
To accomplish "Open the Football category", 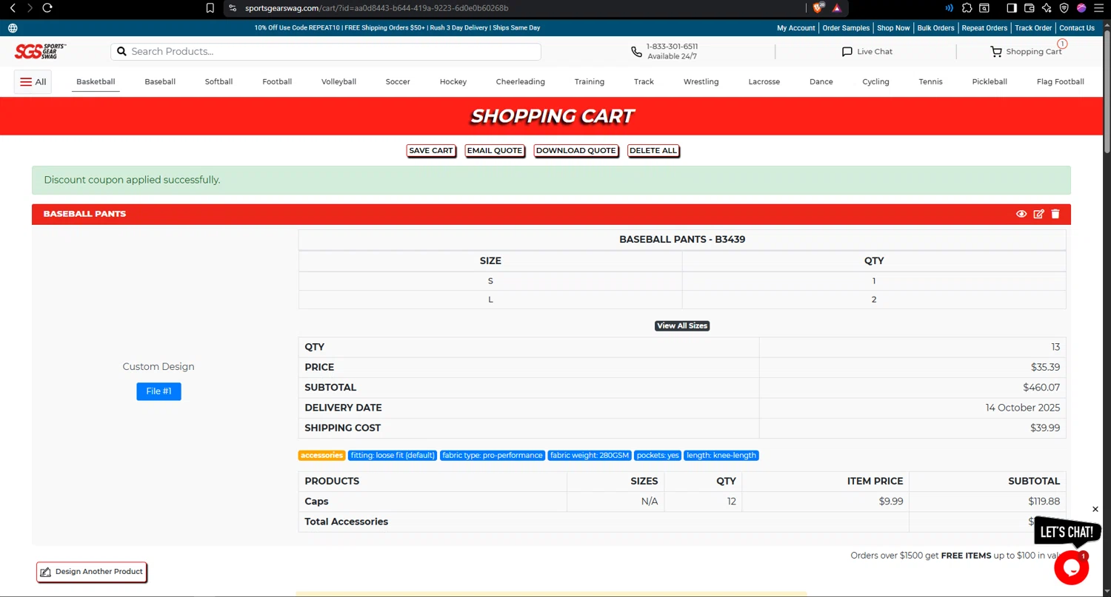I will [277, 81].
